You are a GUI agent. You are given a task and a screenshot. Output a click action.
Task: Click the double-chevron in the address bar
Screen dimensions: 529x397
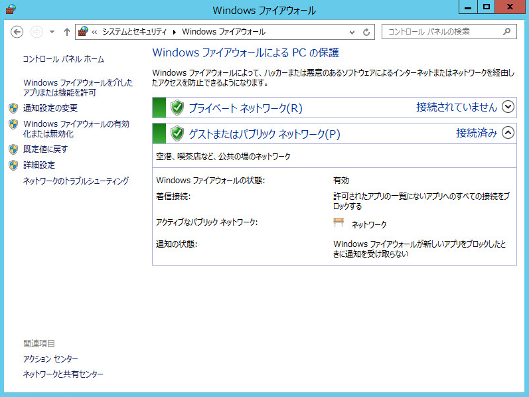pyautogui.click(x=94, y=32)
